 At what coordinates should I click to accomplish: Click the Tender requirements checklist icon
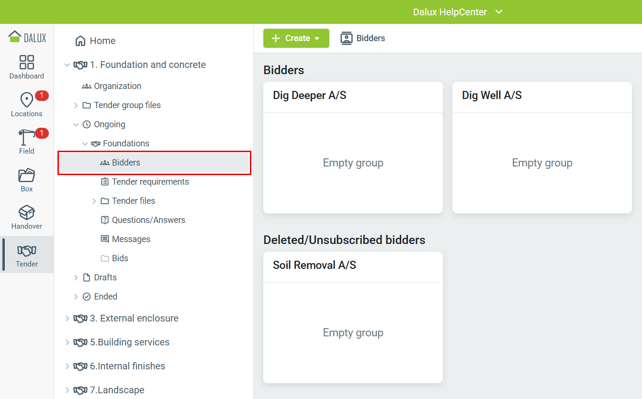click(x=105, y=182)
